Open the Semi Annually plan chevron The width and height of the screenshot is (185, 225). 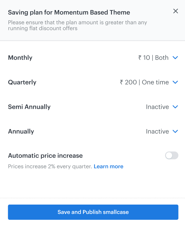(175, 107)
